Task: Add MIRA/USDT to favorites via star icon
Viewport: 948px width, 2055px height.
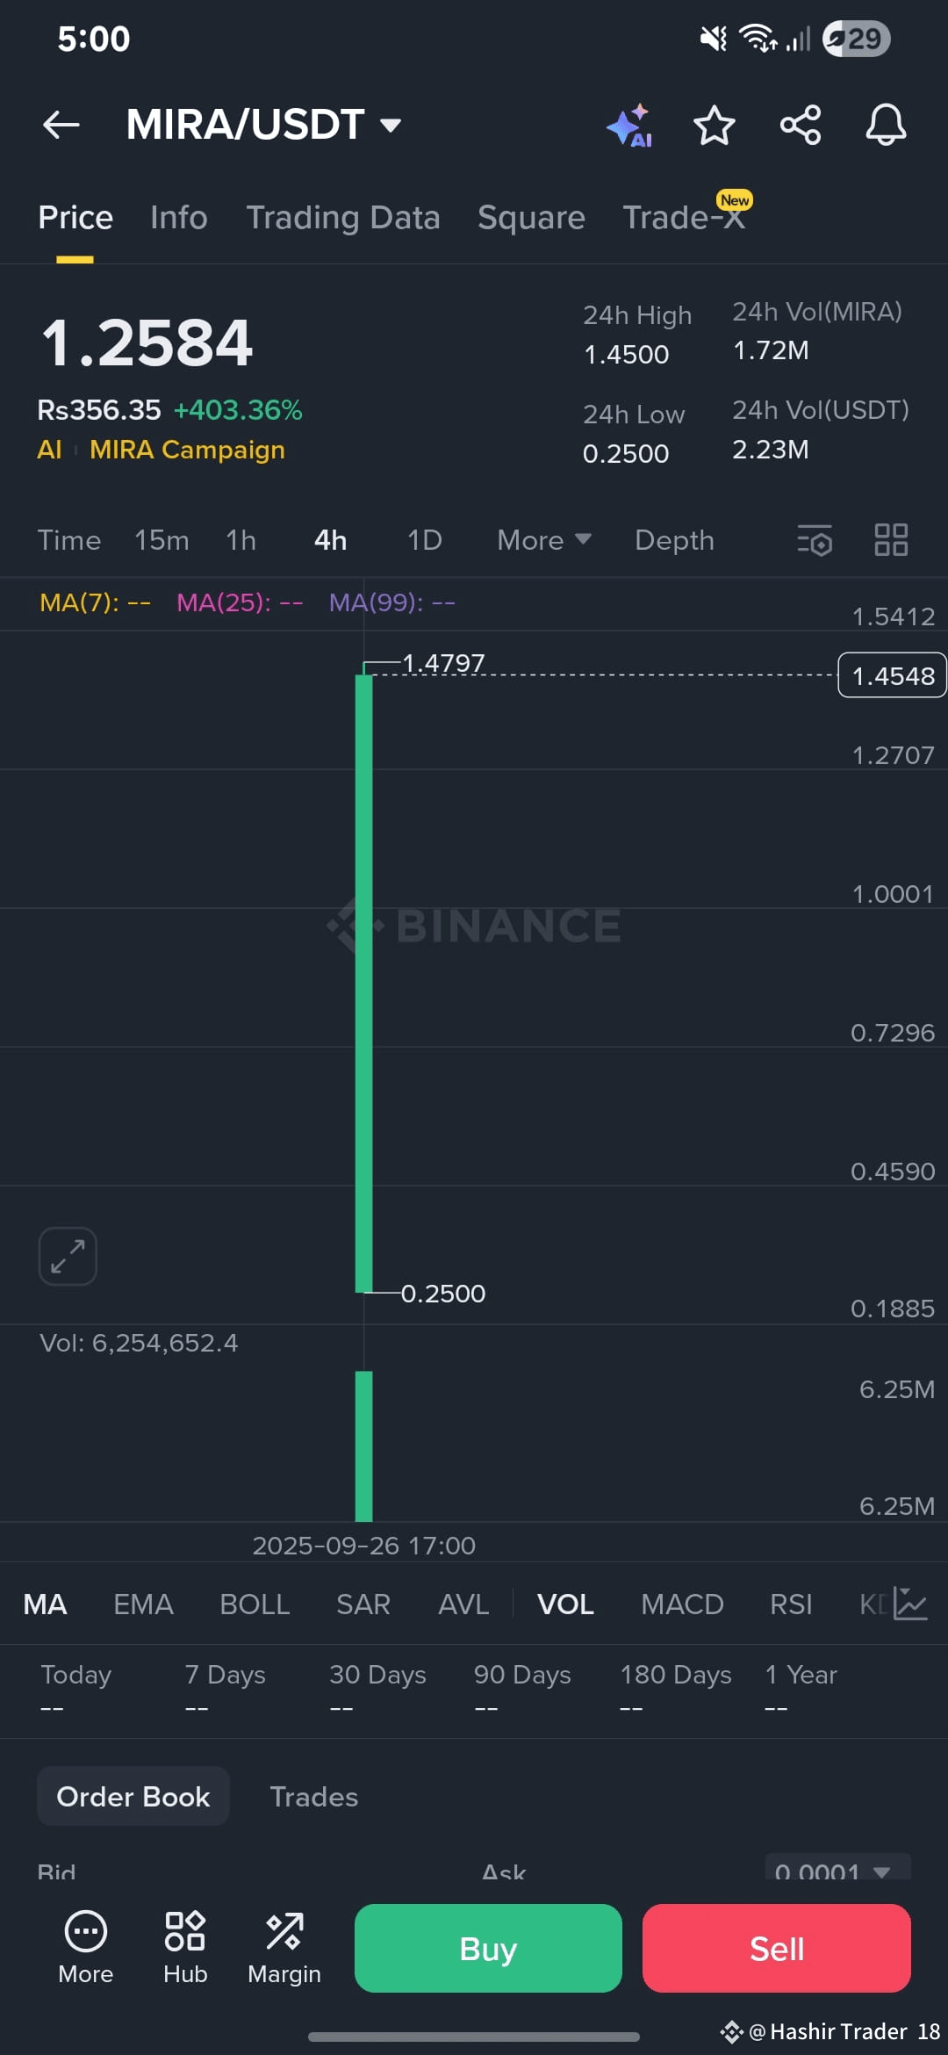Action: [714, 125]
